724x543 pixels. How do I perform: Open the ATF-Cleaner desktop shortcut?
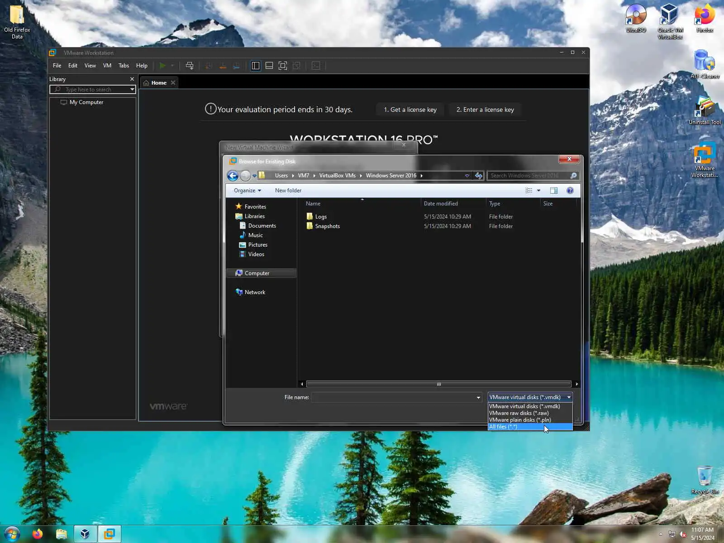(705, 64)
